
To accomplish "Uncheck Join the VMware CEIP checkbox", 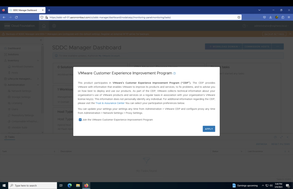I will pyautogui.click(x=80, y=120).
